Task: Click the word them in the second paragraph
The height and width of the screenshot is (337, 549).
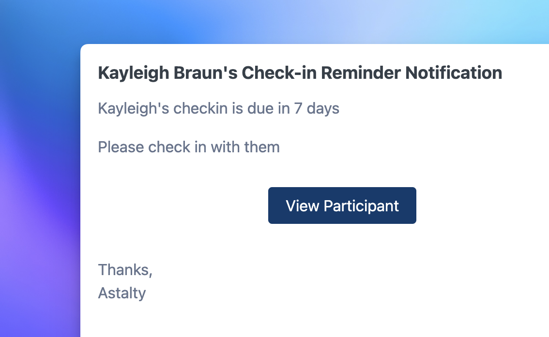Action: tap(262, 147)
